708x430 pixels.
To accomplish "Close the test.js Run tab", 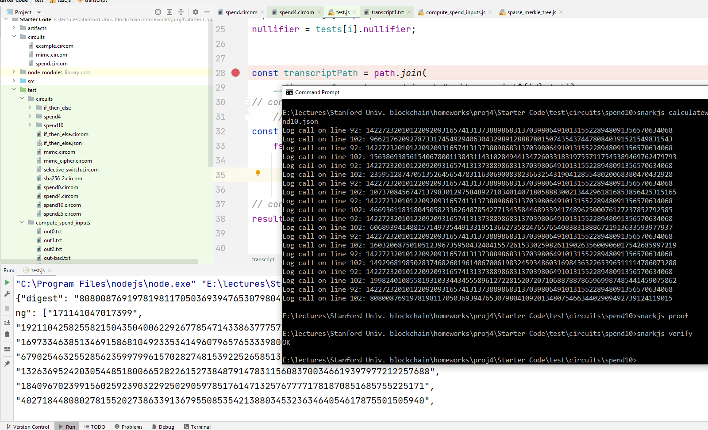I will tap(50, 270).
